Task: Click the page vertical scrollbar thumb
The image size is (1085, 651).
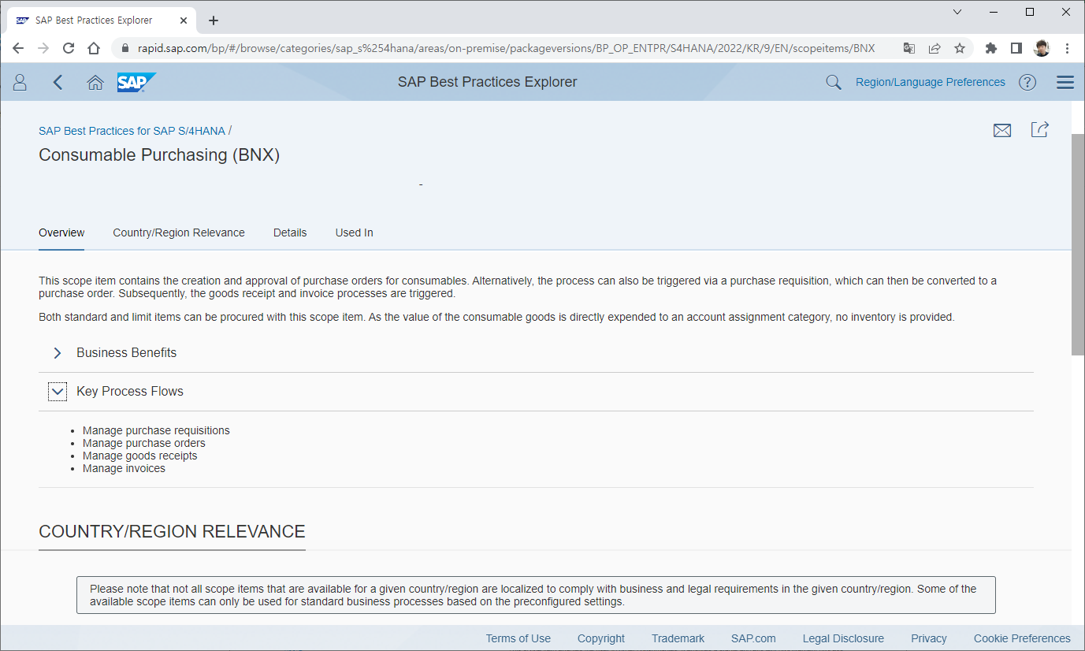Action: (x=1078, y=244)
